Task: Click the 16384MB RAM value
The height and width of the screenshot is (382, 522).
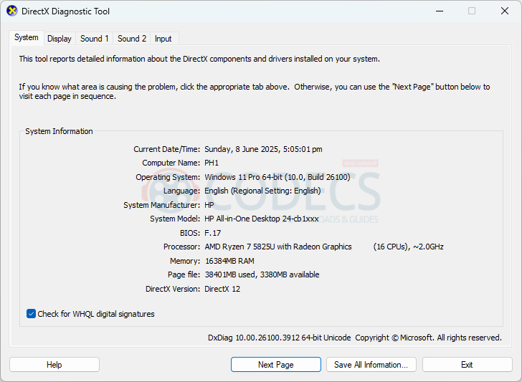Action: click(x=229, y=261)
